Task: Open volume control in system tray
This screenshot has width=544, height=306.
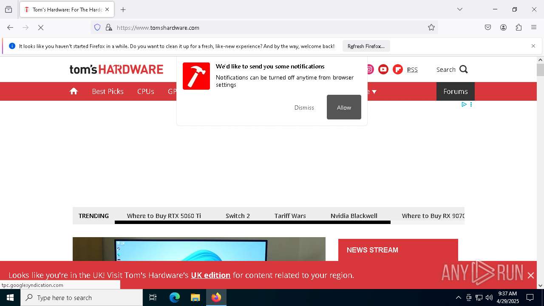Action: [x=489, y=297]
